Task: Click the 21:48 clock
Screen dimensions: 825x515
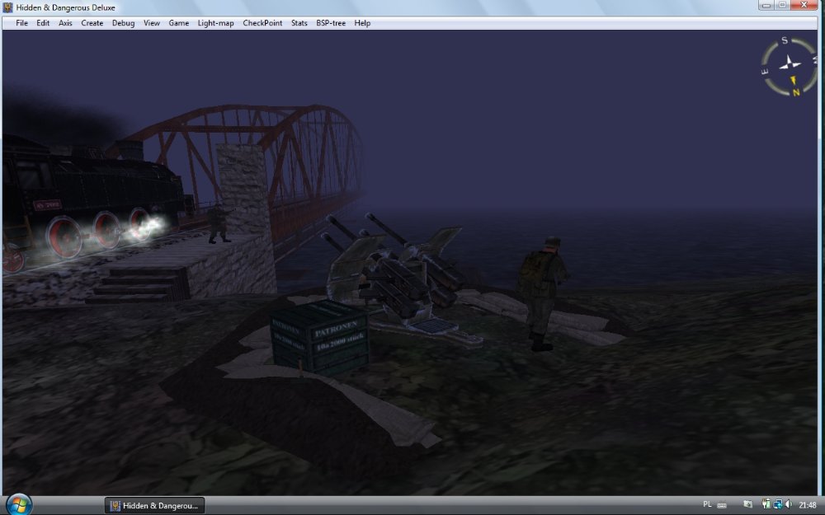Action: 808,505
